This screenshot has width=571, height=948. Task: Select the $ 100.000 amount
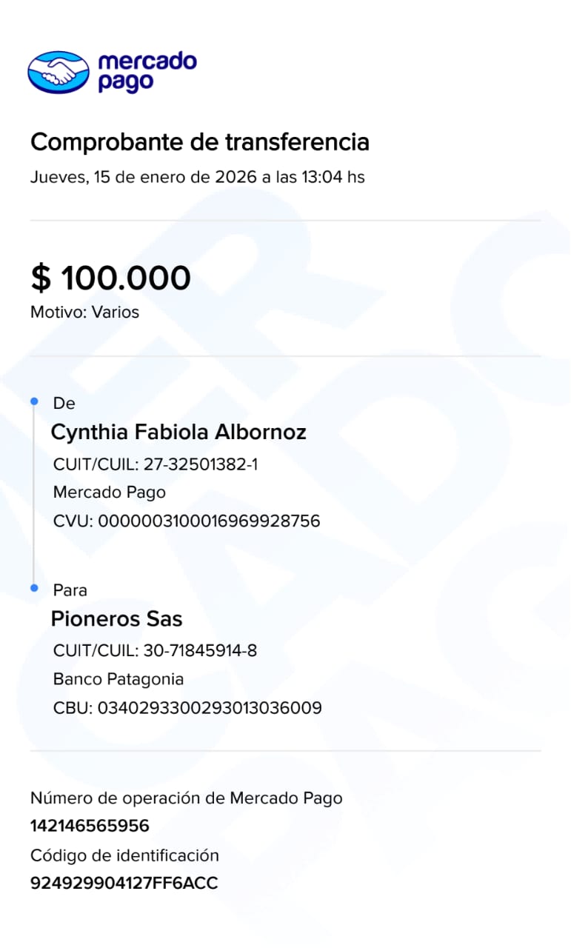[x=110, y=278]
